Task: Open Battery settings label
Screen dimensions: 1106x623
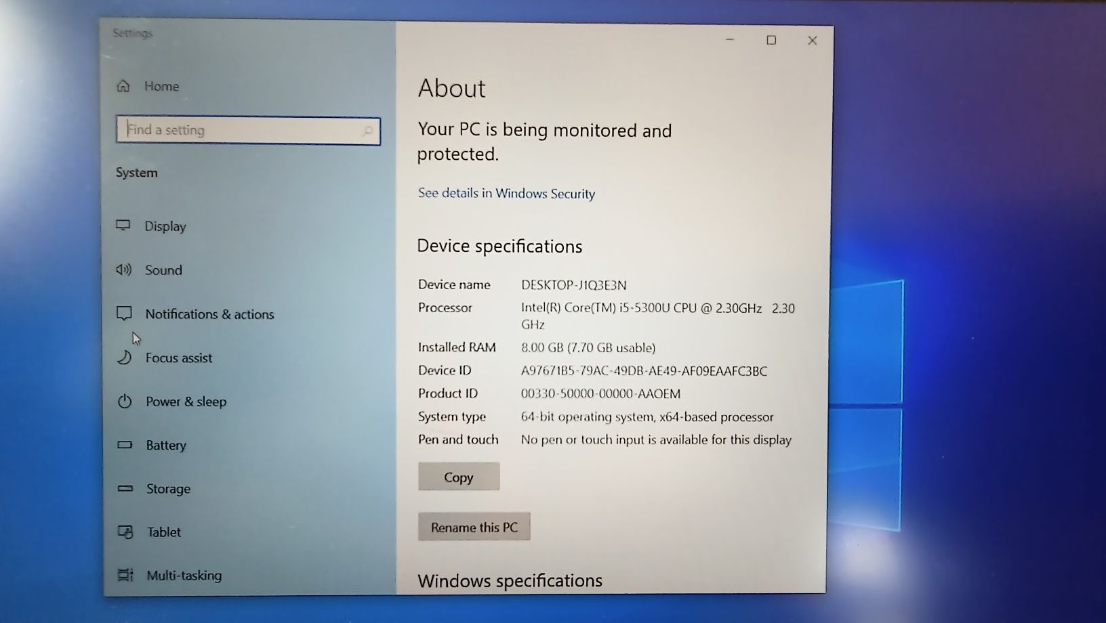Action: pyautogui.click(x=166, y=445)
